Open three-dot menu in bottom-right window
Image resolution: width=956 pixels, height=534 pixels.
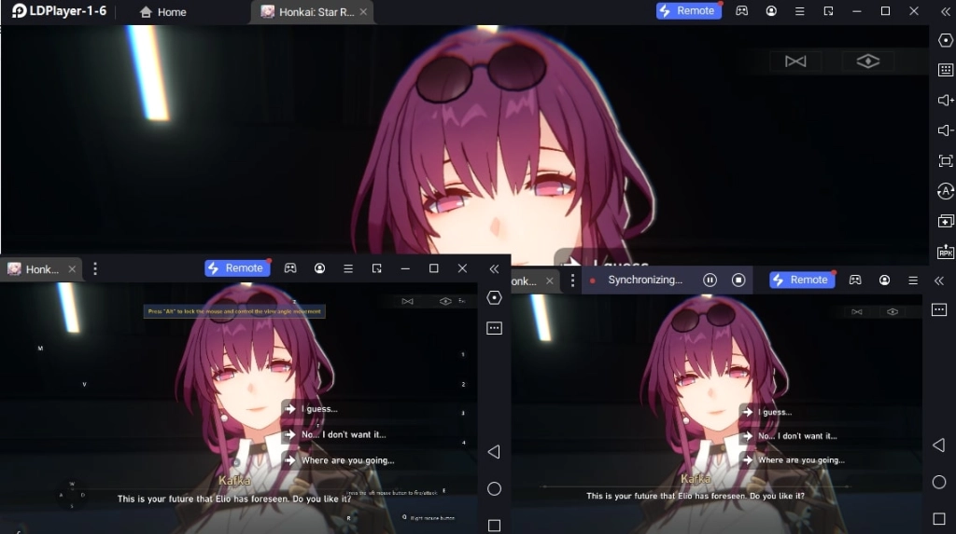pos(572,281)
